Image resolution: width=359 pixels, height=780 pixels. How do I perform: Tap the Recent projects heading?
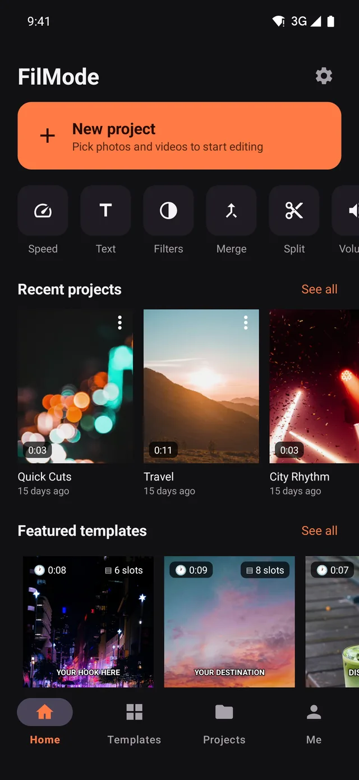pos(70,289)
